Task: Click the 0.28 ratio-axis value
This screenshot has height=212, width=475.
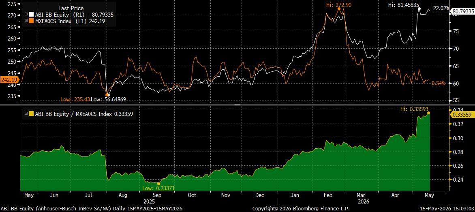Action: coord(457,152)
